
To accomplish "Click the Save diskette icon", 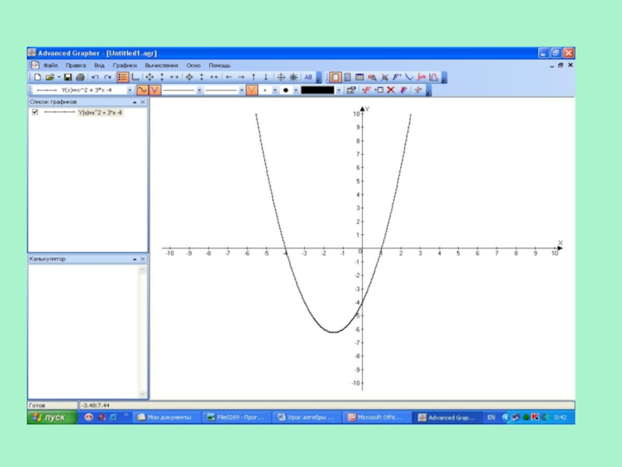I will [68, 78].
